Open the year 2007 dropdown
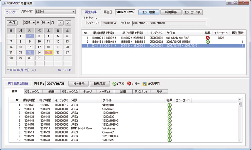Screen dimensions: 251x150 (x=30, y=23)
